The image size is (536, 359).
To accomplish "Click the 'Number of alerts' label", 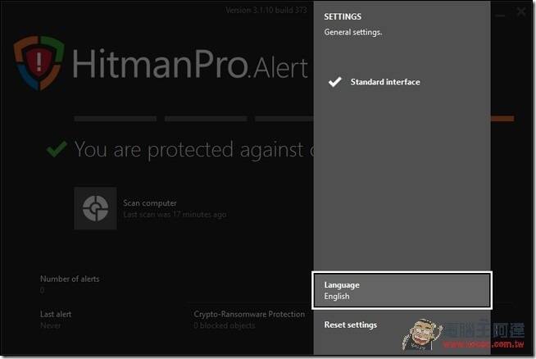I will pyautogui.click(x=70, y=279).
